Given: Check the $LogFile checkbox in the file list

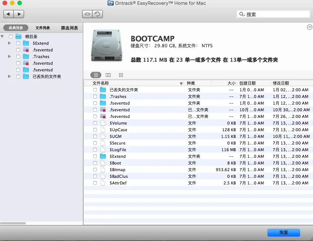Looking at the screenshot, I should 95,150.
